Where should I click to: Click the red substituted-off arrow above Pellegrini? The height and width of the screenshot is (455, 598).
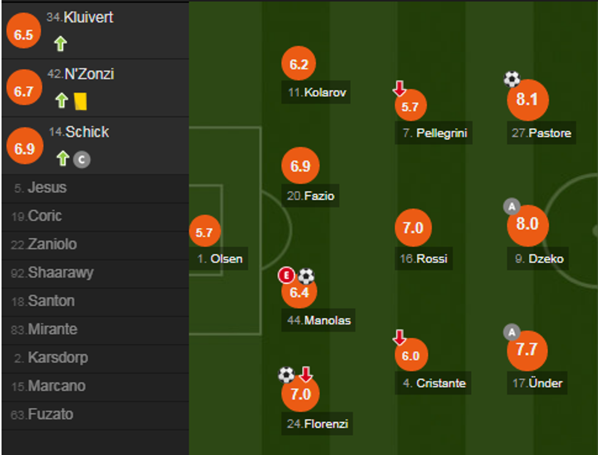click(399, 89)
